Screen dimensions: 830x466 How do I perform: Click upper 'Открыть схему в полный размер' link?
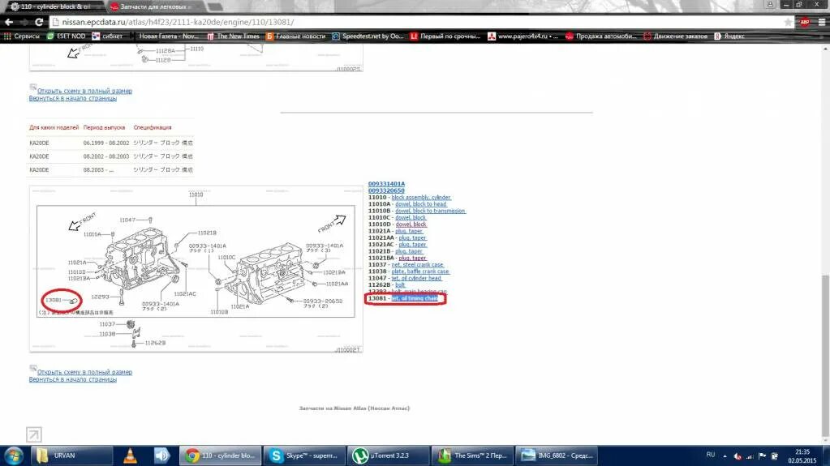point(84,91)
